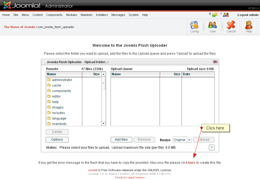
Task: Click the Joomla! logo
Action: [x=22, y=5]
